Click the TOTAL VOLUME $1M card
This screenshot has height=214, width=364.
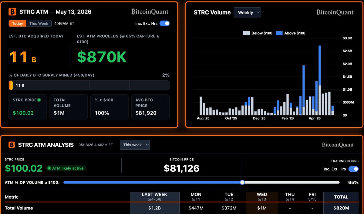pyautogui.click(x=69, y=107)
